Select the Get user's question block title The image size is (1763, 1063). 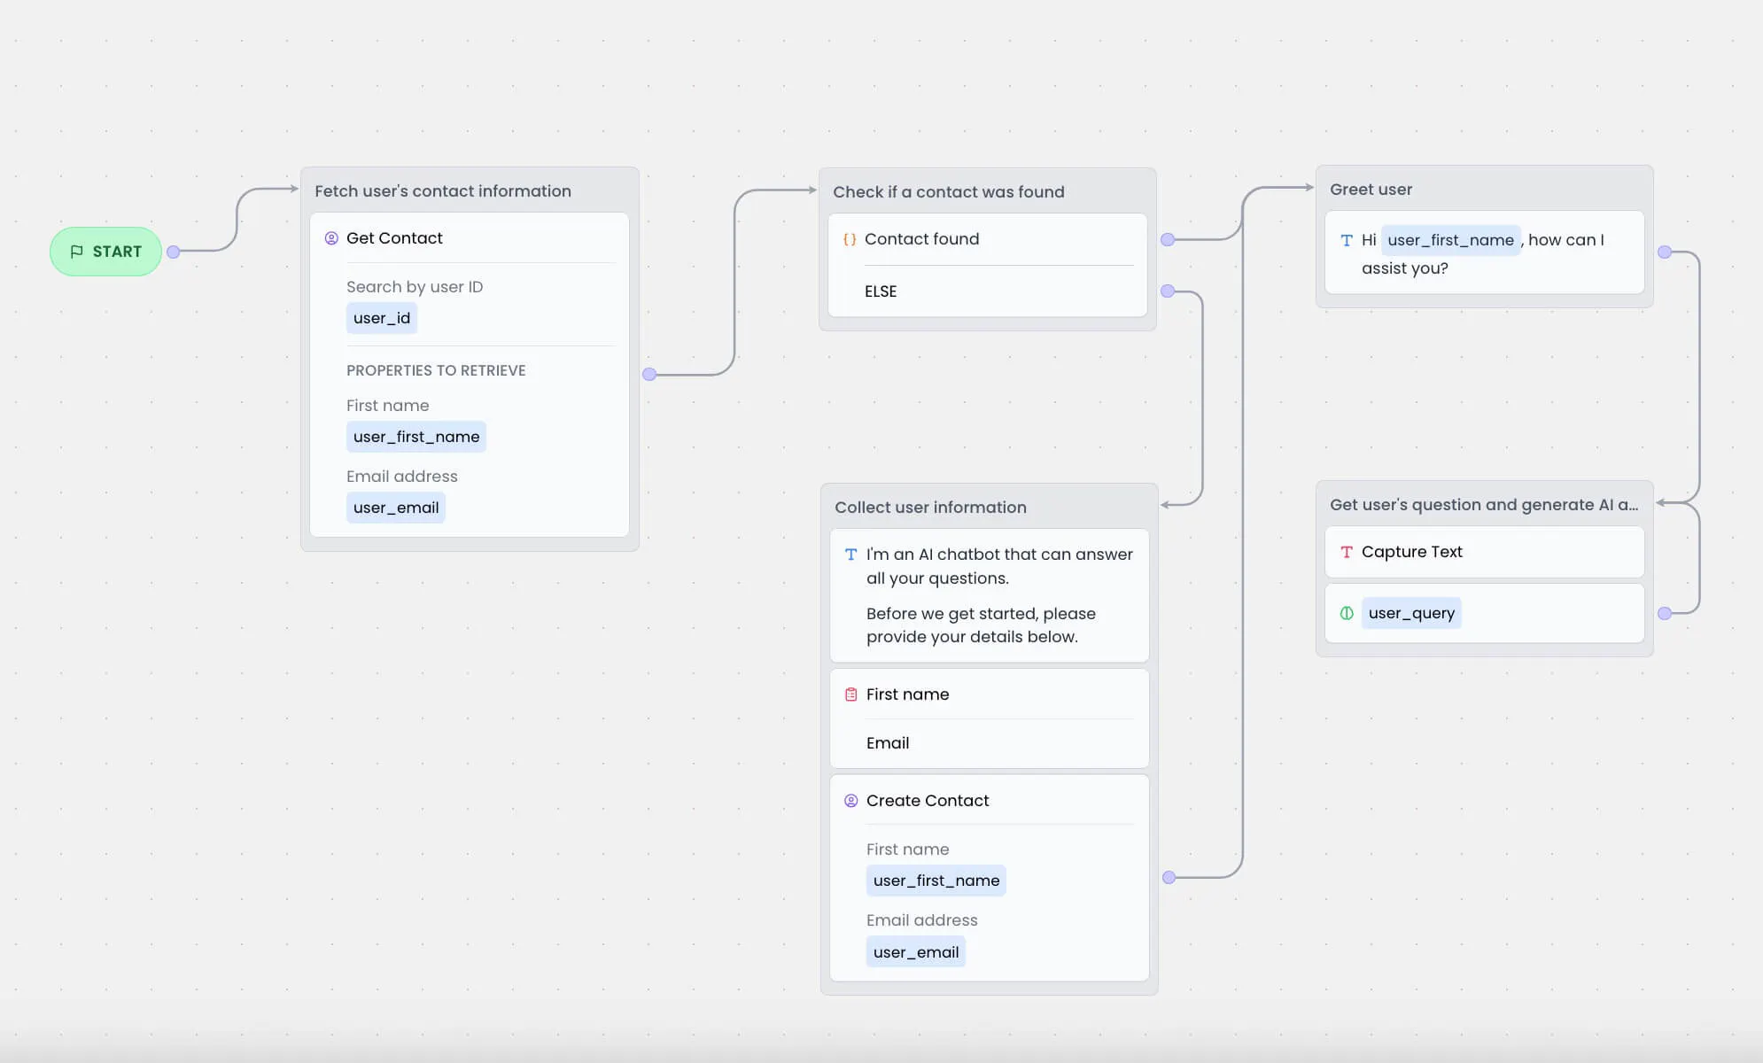point(1484,505)
